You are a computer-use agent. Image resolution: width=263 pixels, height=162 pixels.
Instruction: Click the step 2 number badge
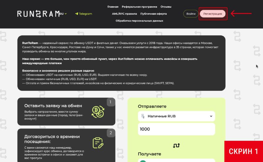111,133
